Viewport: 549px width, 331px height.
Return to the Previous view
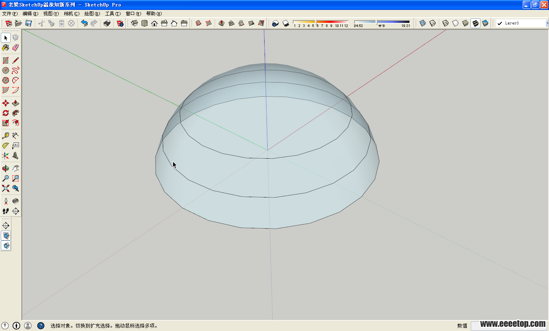coord(16,188)
